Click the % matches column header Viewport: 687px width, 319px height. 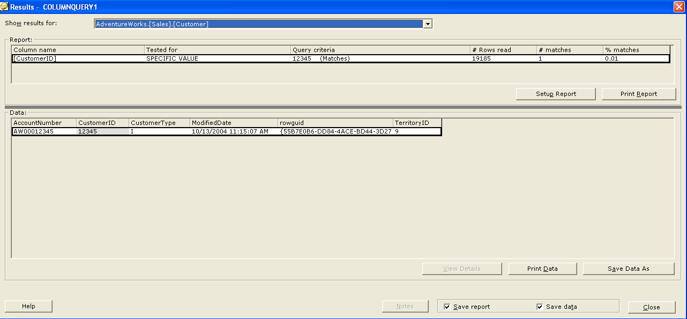point(637,50)
